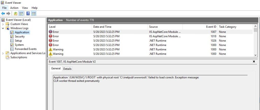The image size is (260, 110).
Task: Open the System log node
Action: [x=19, y=45]
